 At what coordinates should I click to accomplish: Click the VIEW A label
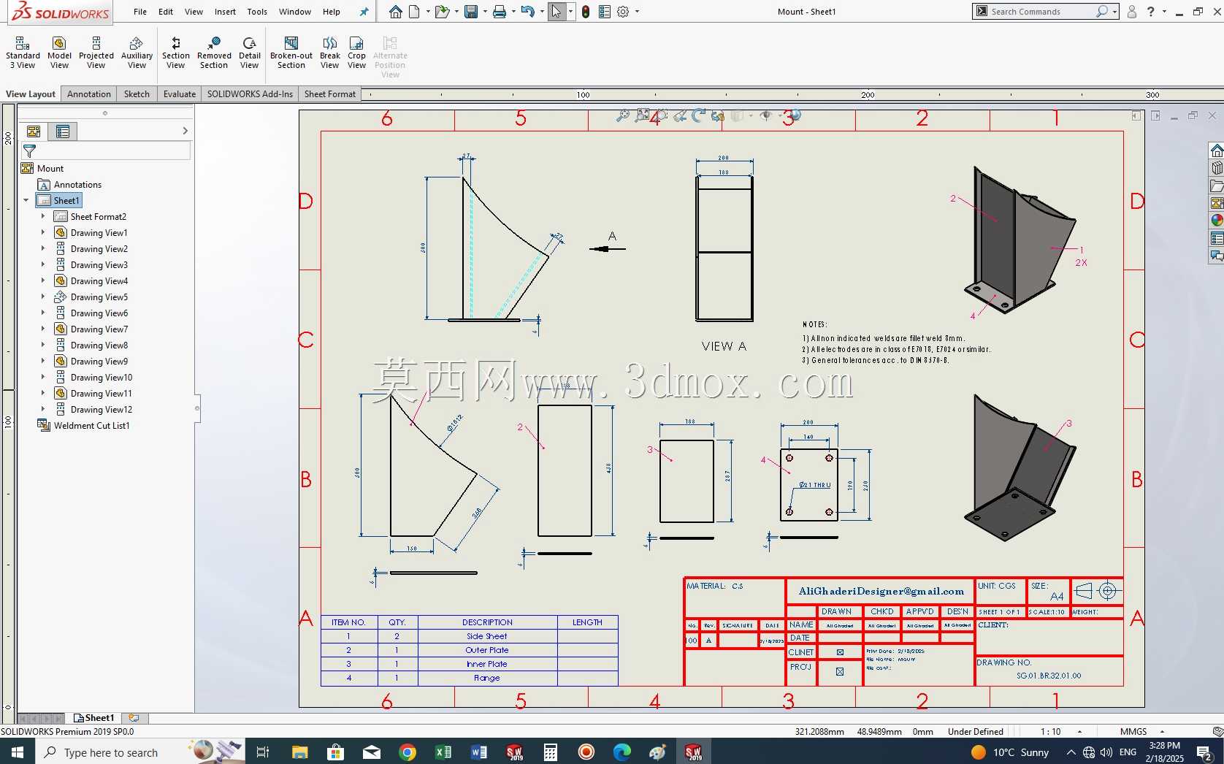pos(724,346)
